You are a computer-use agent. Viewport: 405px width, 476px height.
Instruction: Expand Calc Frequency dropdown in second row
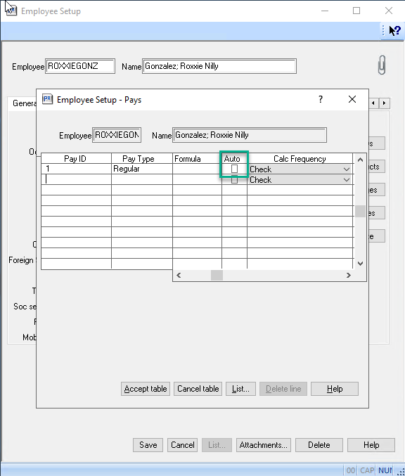coord(347,180)
